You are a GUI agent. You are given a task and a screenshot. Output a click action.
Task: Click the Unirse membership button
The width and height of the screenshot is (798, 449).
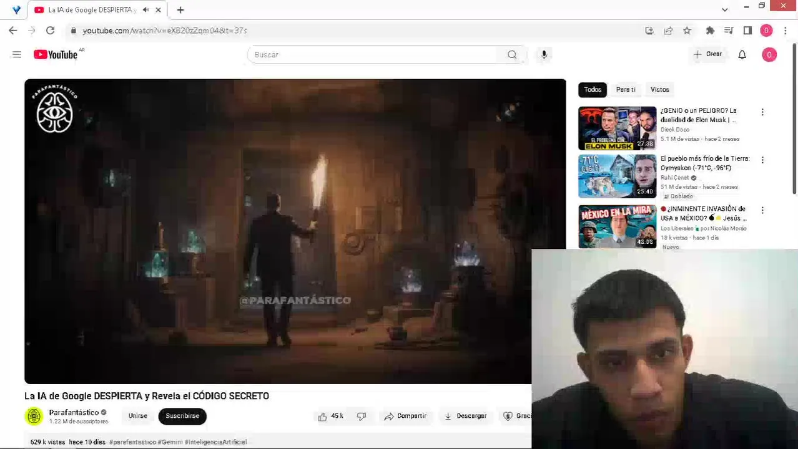point(138,416)
